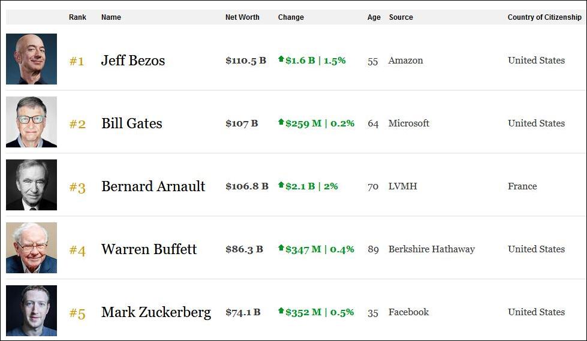This screenshot has height=341, width=587.
Task: Open the photo thumbnail in the #4 row
Action: (31, 248)
